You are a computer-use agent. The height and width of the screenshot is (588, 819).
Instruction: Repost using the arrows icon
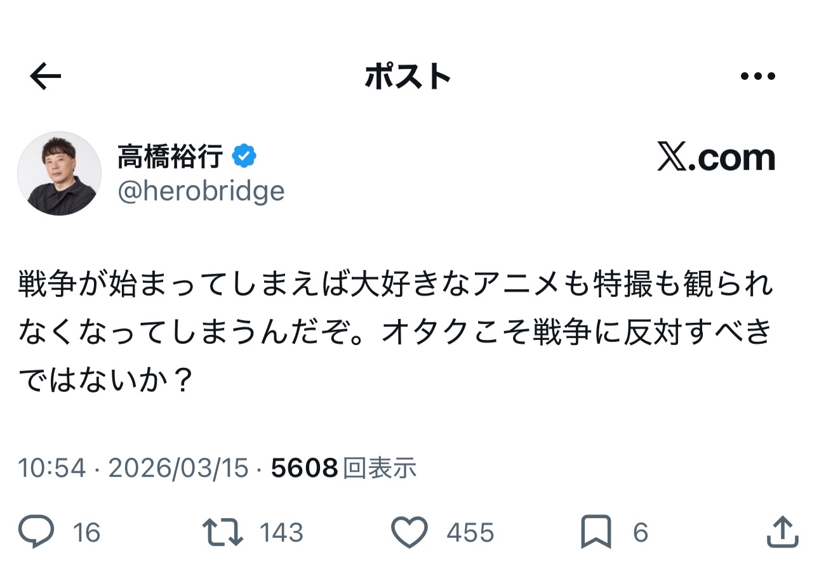[222, 532]
